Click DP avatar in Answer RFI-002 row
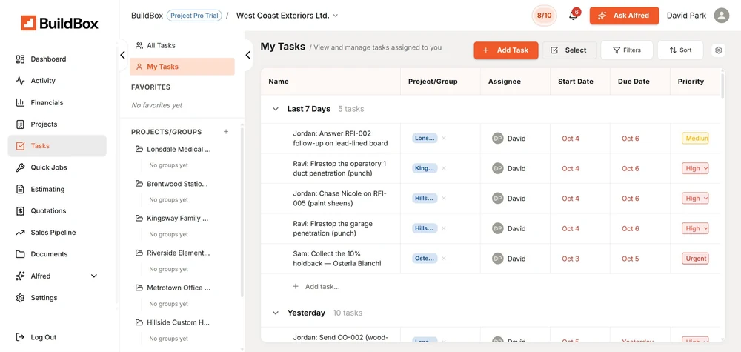 [497, 139]
